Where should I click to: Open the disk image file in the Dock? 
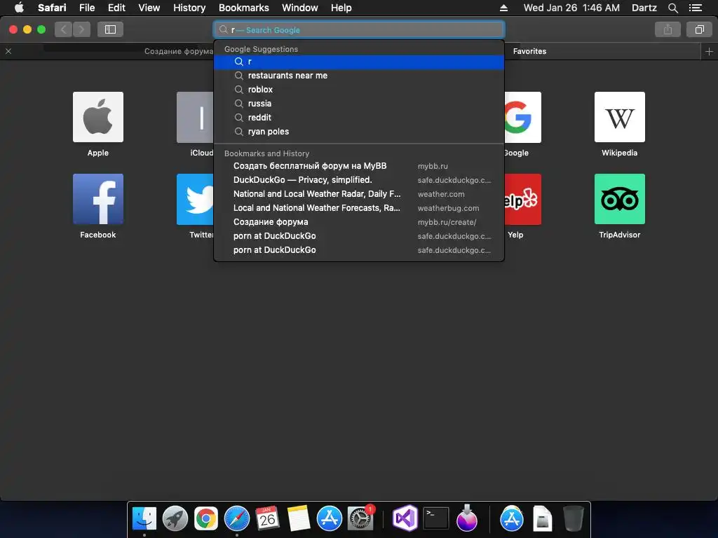[542, 518]
